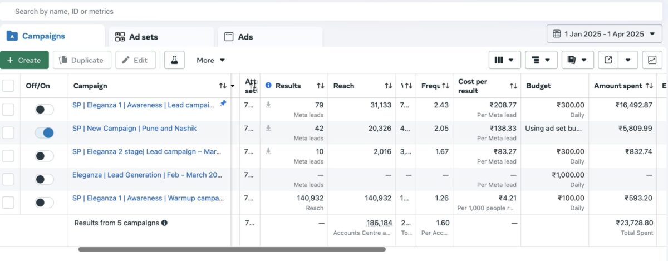Open SP Eleganza 2 stage Lead campaign link
The image size is (668, 261).
click(148, 151)
